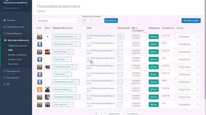Open the brick photo of СТАКО Николай
206x115 pixels.
[47, 67]
